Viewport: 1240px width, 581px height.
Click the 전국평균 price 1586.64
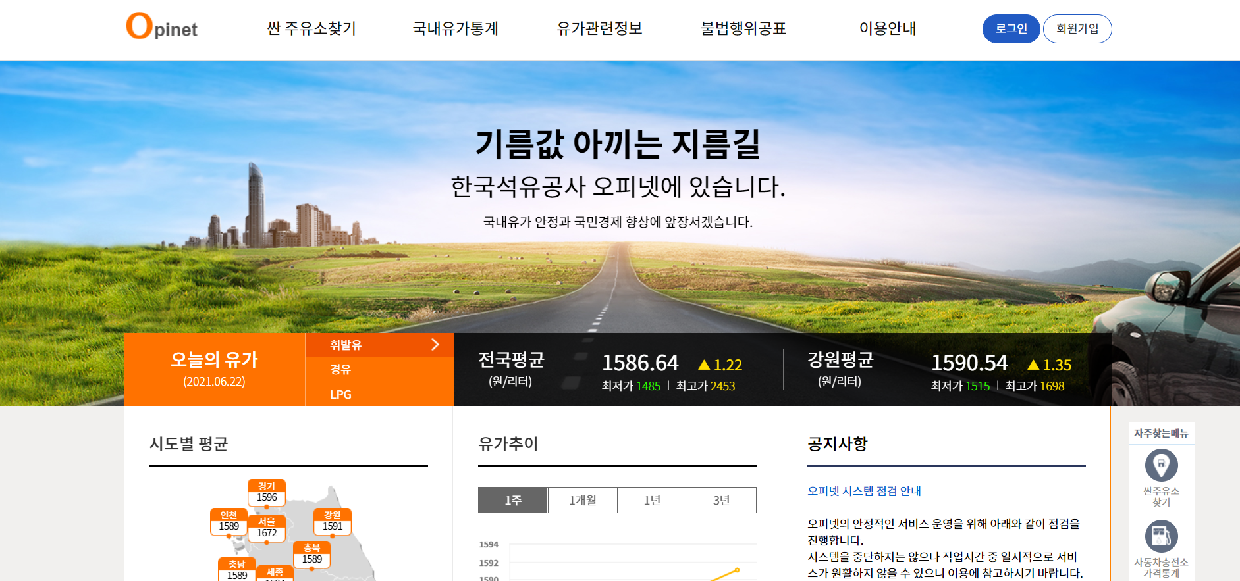(640, 363)
